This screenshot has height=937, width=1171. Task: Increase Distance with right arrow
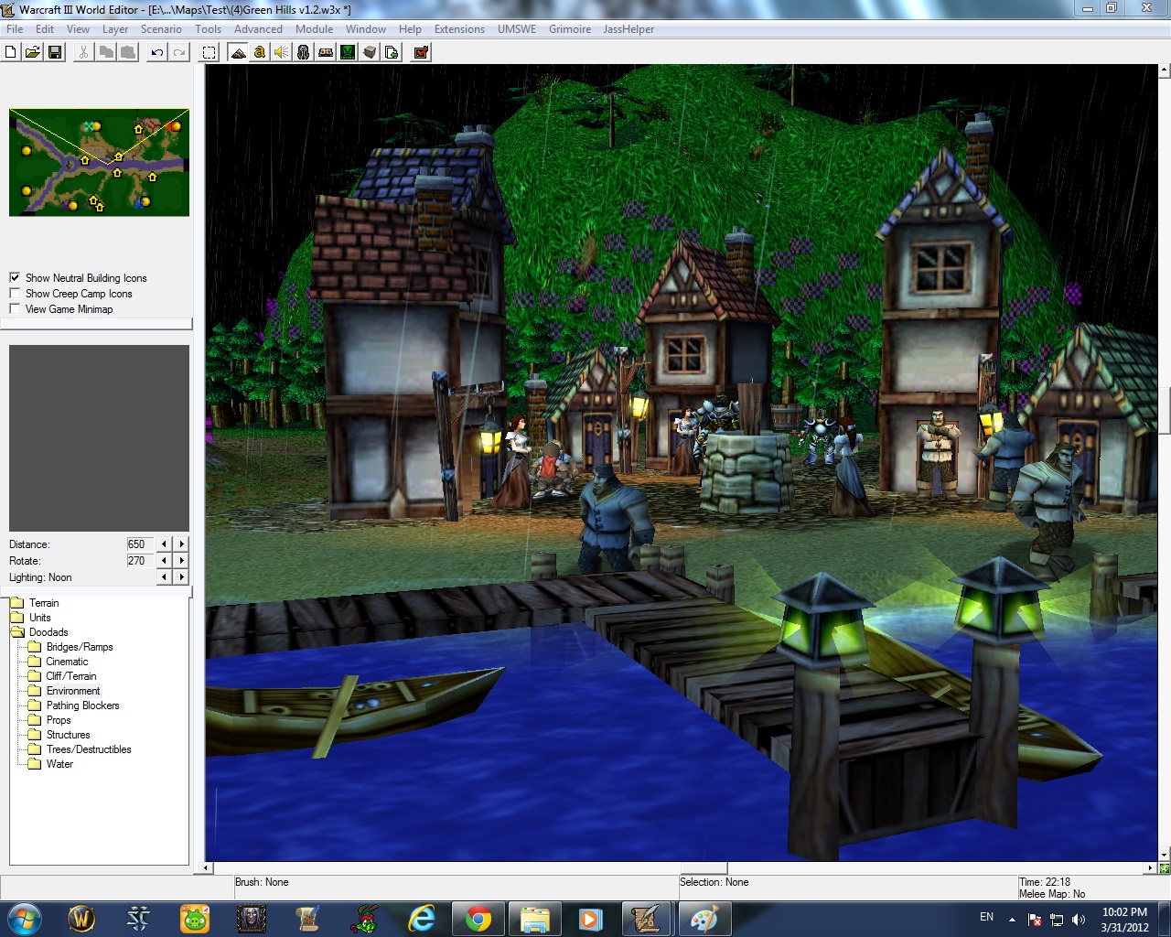tap(181, 544)
